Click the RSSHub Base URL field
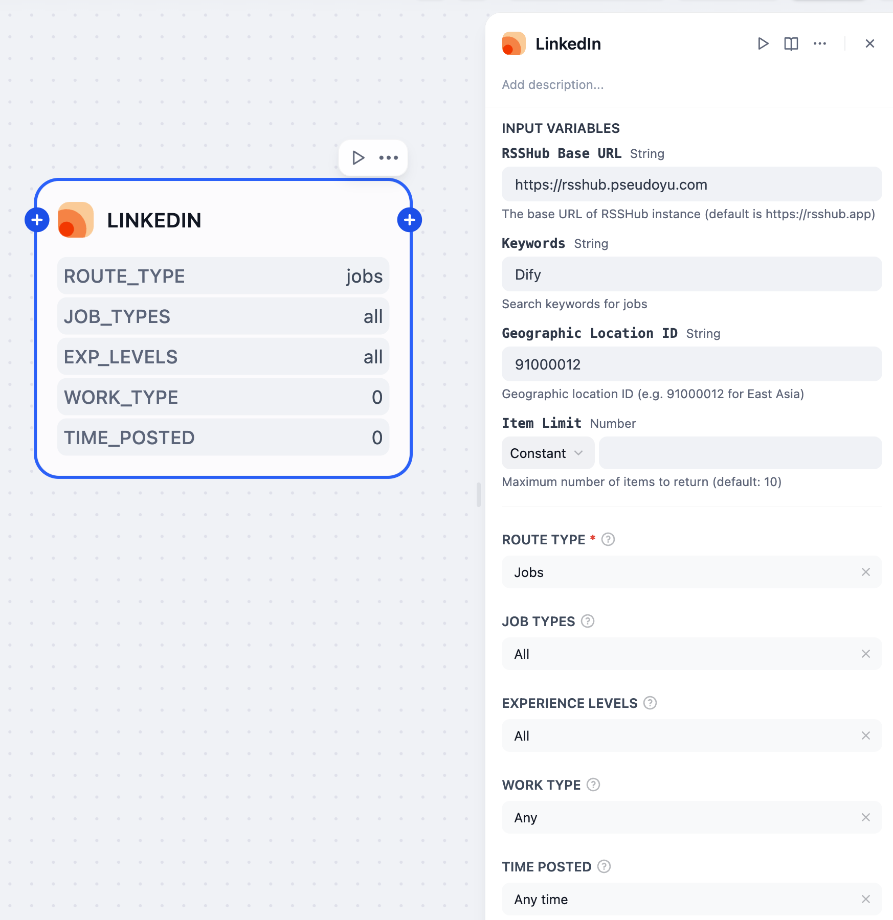 [x=691, y=185]
